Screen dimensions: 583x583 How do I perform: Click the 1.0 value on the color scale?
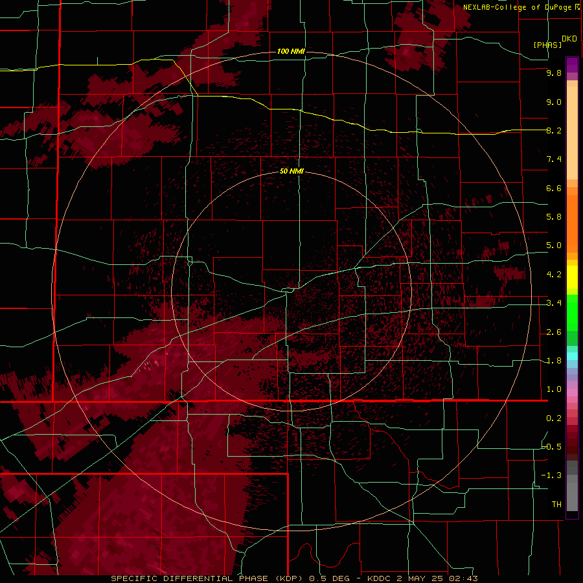[554, 389]
